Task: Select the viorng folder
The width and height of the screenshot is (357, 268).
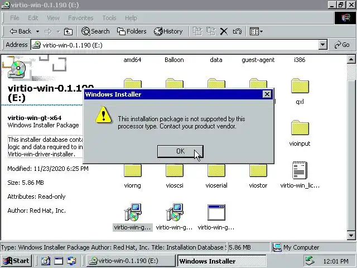Action: tap(133, 176)
